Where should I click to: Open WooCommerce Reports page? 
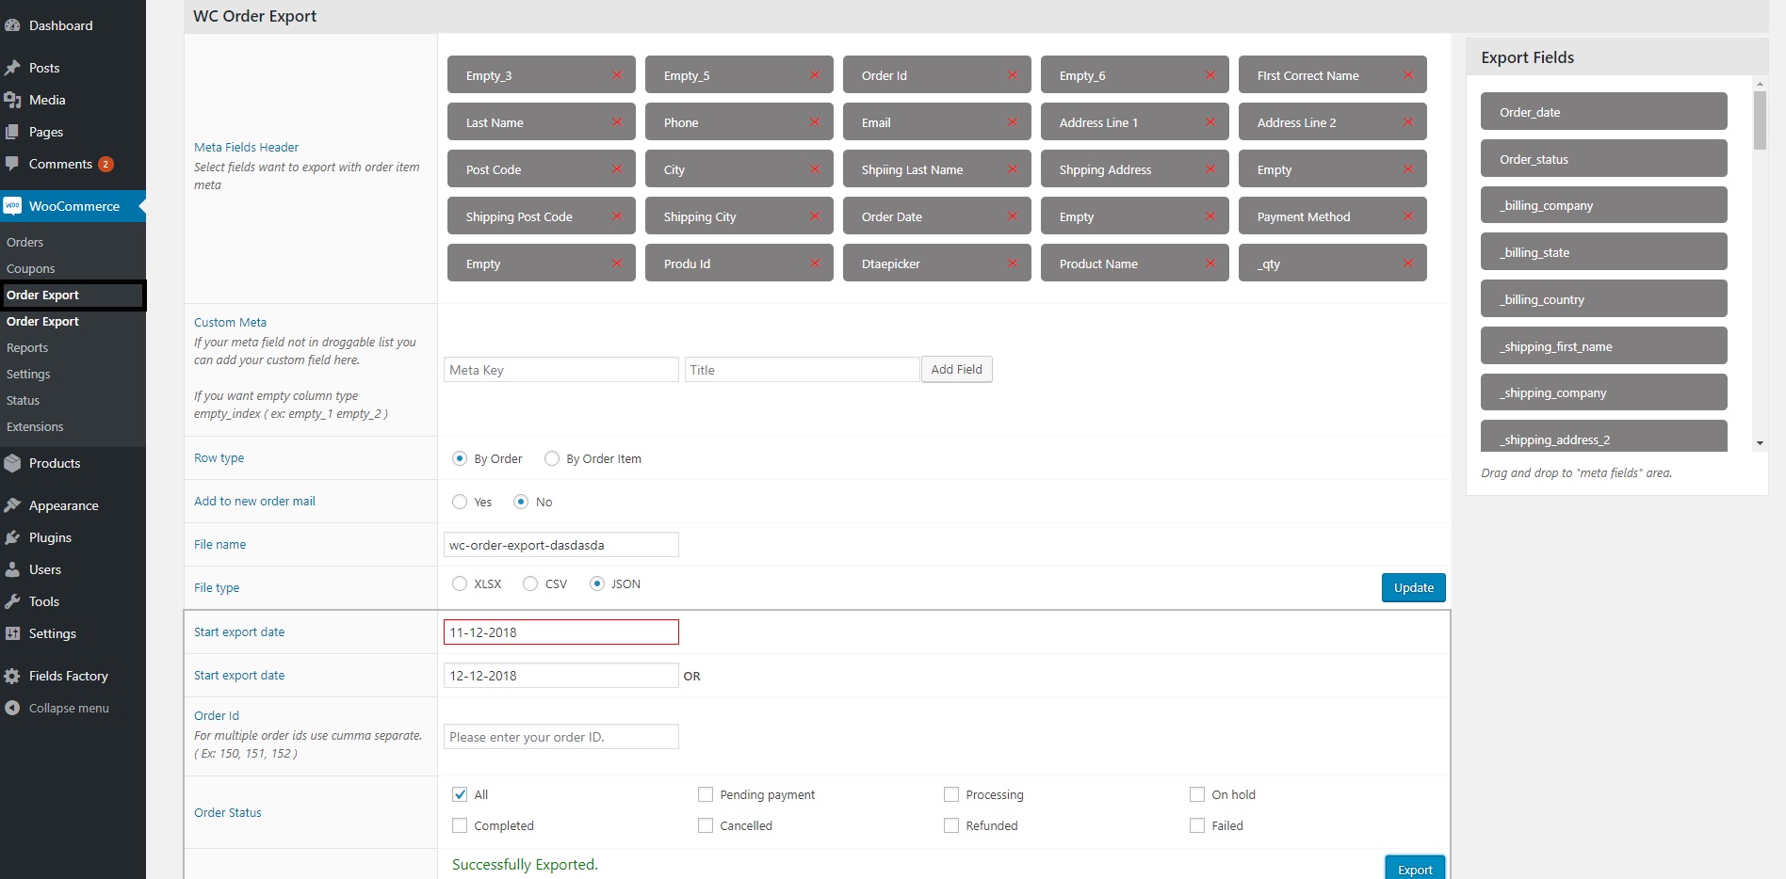tap(26, 347)
